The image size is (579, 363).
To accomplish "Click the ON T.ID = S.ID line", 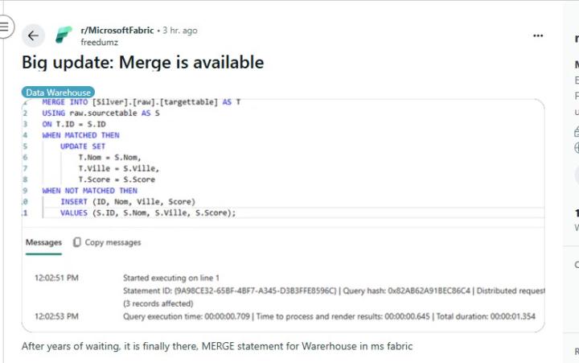I will [74, 124].
